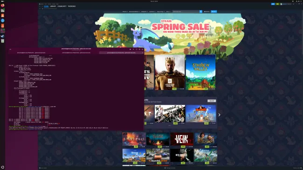Expand the Categories store dropdown
The width and height of the screenshot is (303, 170).
pos(144,12)
